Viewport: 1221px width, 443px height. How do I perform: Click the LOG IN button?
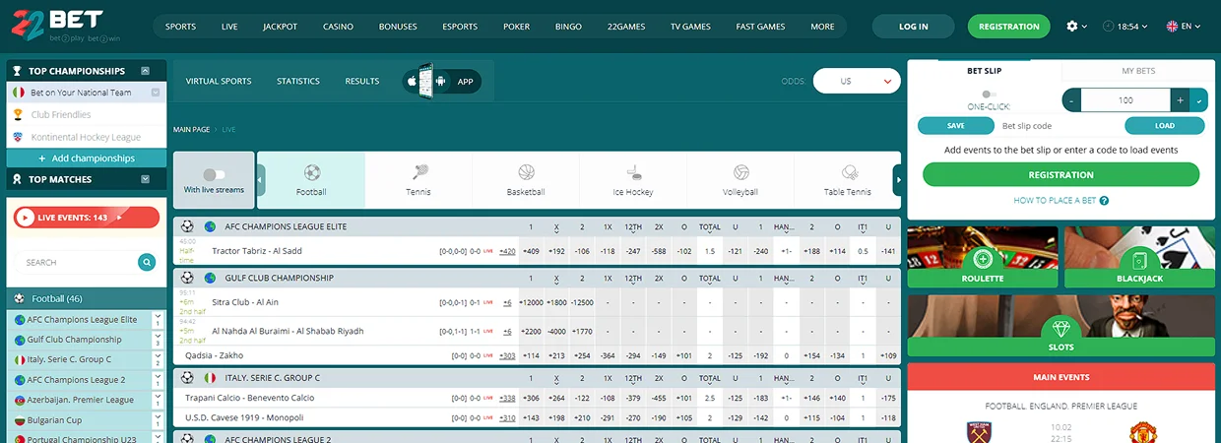[913, 27]
